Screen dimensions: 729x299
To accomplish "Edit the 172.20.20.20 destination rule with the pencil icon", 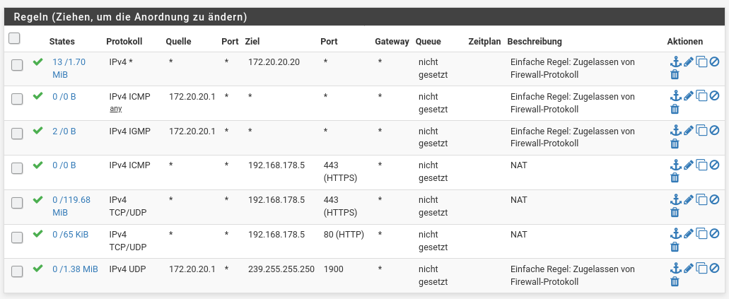I will point(689,61).
